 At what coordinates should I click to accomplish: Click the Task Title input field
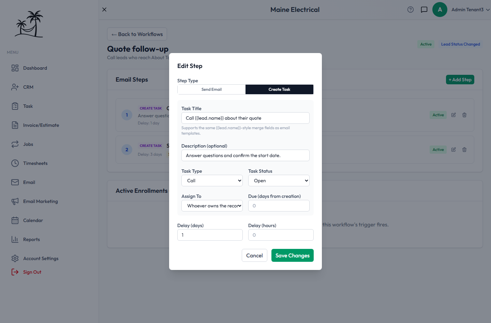pos(245,118)
